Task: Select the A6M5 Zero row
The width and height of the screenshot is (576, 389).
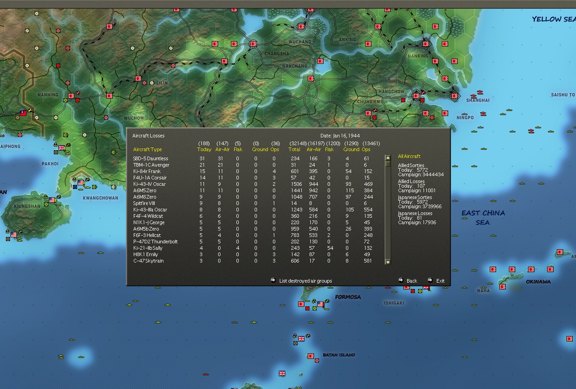Action: point(253,190)
